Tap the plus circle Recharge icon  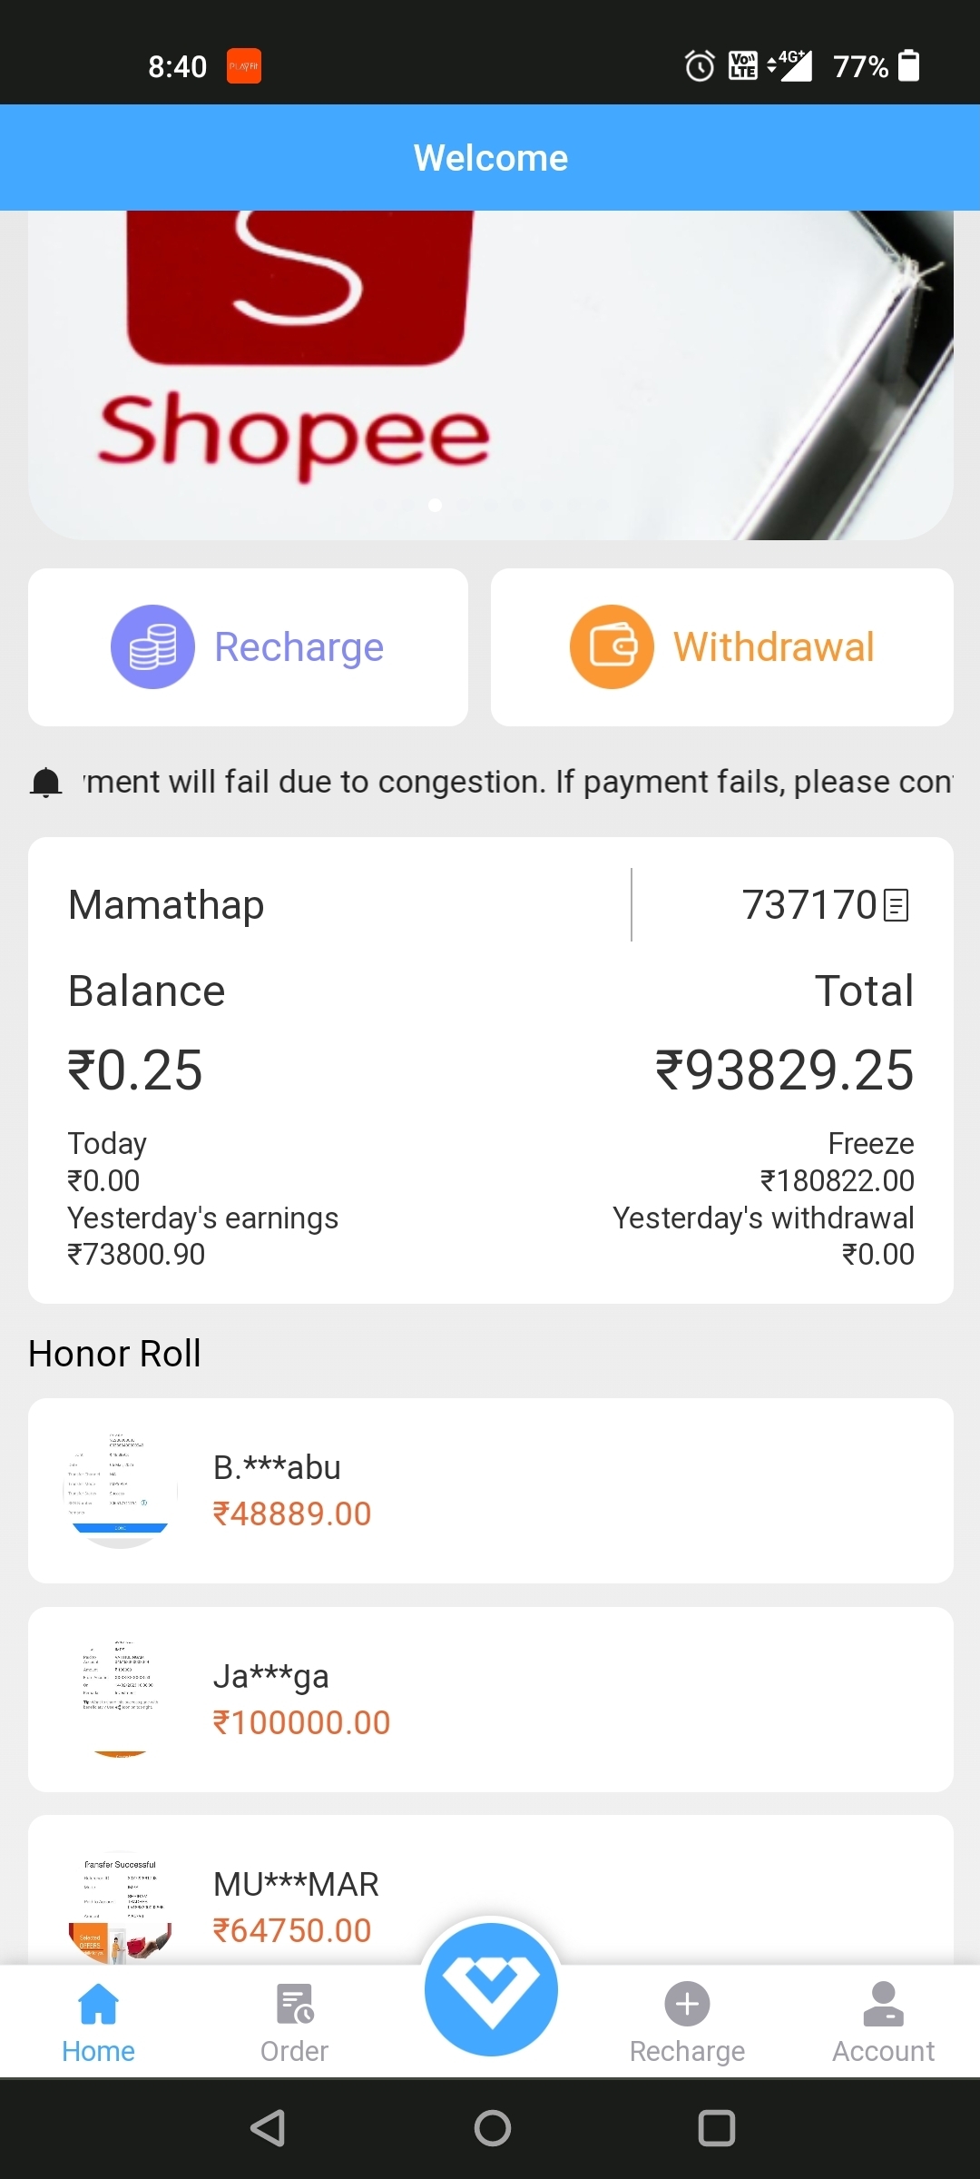tap(687, 2004)
